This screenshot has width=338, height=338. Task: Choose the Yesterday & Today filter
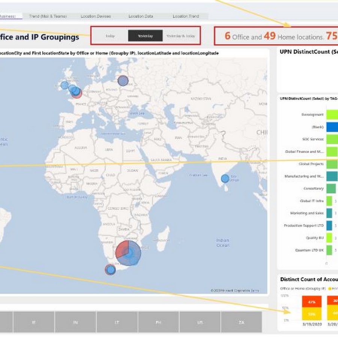pyautogui.click(x=180, y=36)
